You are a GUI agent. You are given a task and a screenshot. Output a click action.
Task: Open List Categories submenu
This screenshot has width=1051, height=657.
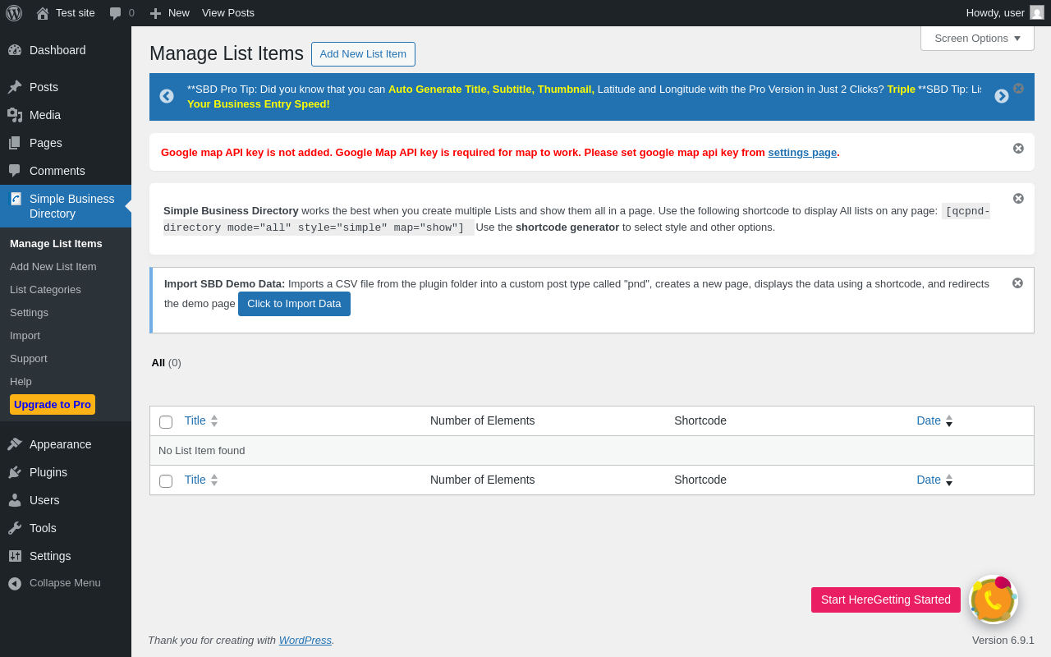[45, 289]
